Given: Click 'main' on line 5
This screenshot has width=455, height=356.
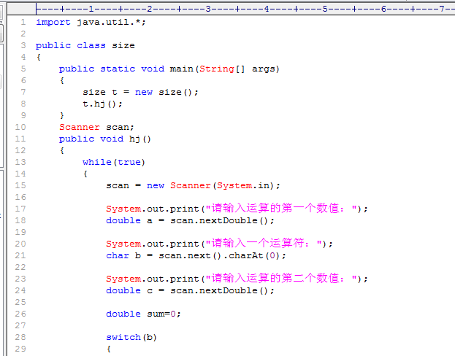Looking at the screenshot, I should click(x=181, y=69).
